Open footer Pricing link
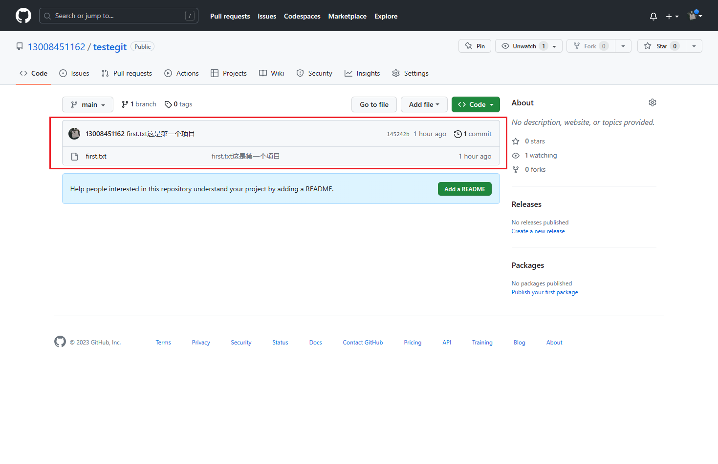718x464 pixels. coord(413,343)
